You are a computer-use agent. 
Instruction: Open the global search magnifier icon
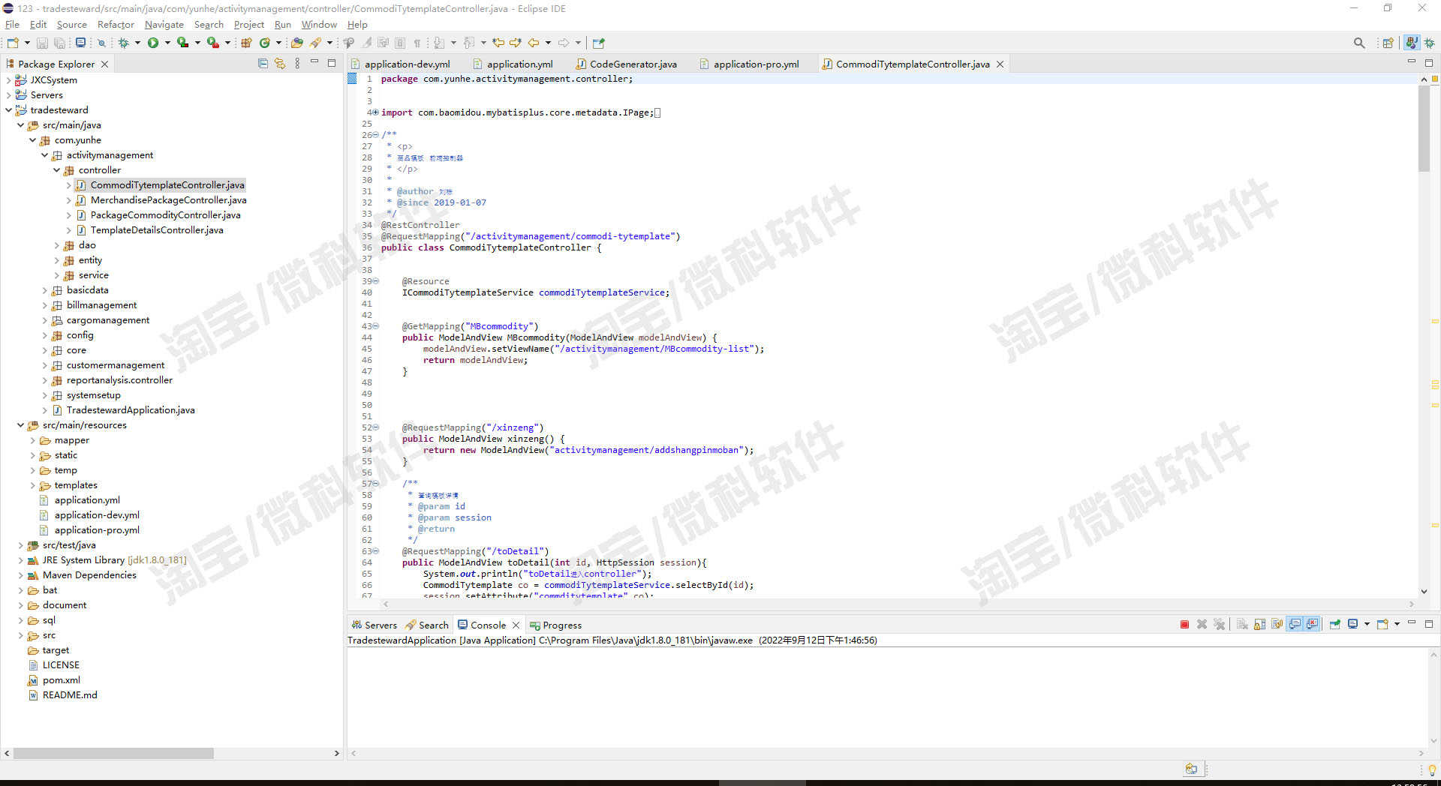click(x=1359, y=43)
